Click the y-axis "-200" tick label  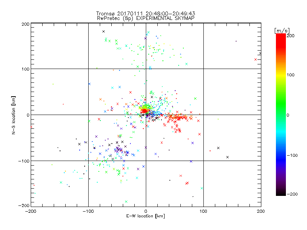24,205
